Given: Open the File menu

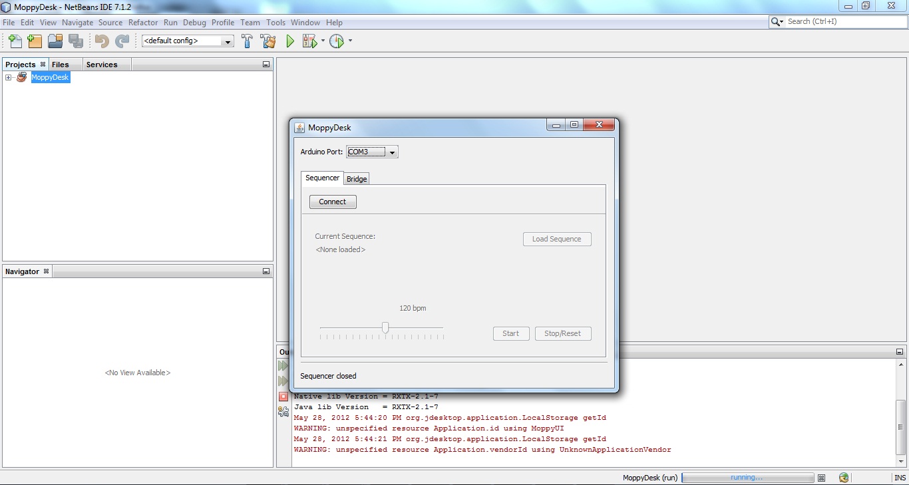Looking at the screenshot, I should 9,23.
